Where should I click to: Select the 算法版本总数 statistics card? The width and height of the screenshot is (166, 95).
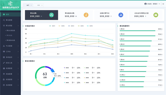pos(76,15)
